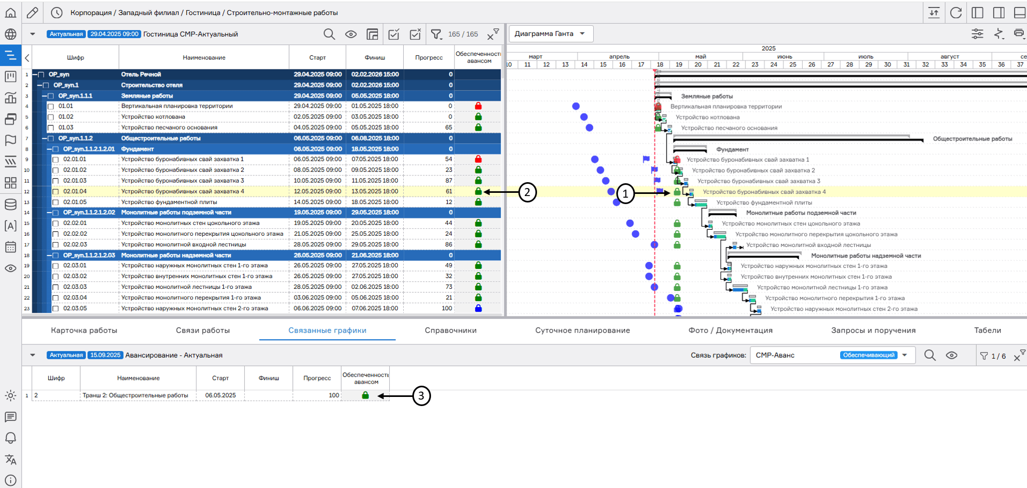1027x488 pixels.
Task: Click blue milestone dot in the Вертикальная планировка row
Action: point(576,107)
